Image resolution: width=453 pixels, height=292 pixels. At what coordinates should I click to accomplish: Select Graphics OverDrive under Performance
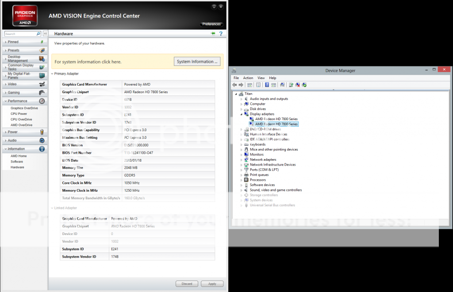[x=24, y=108]
